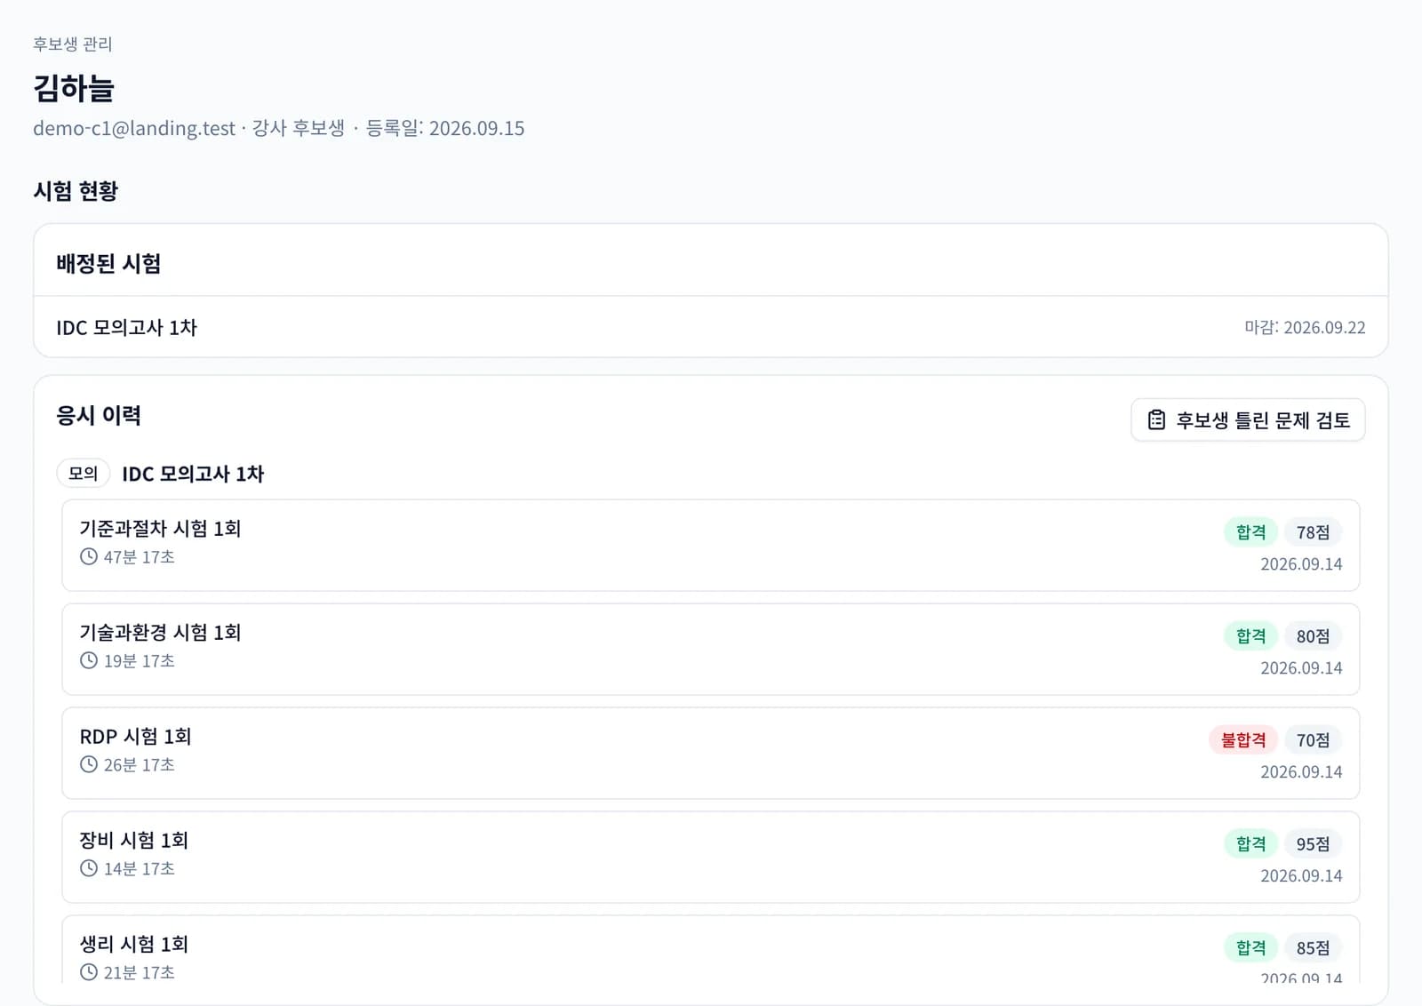
Task: Open 기준과절차 시험 1회 attempt
Action: click(711, 546)
